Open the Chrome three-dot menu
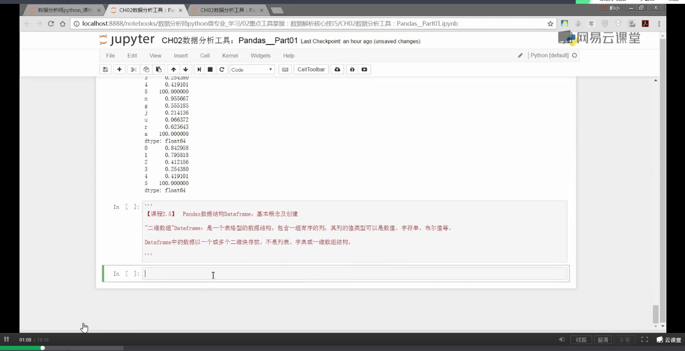 [x=659, y=24]
